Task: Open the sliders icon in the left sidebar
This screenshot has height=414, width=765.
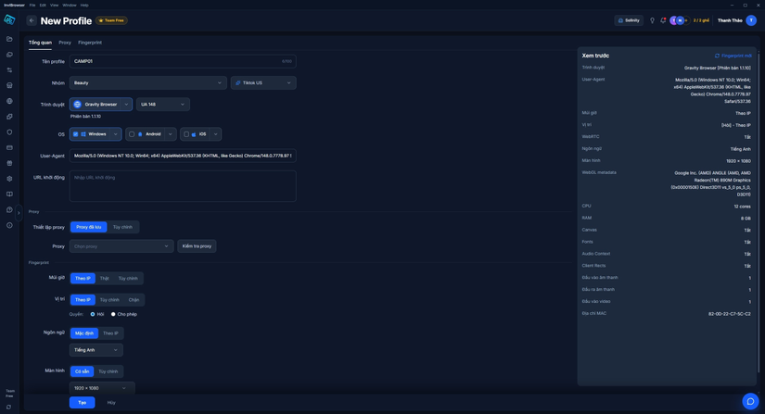Action: point(9,70)
